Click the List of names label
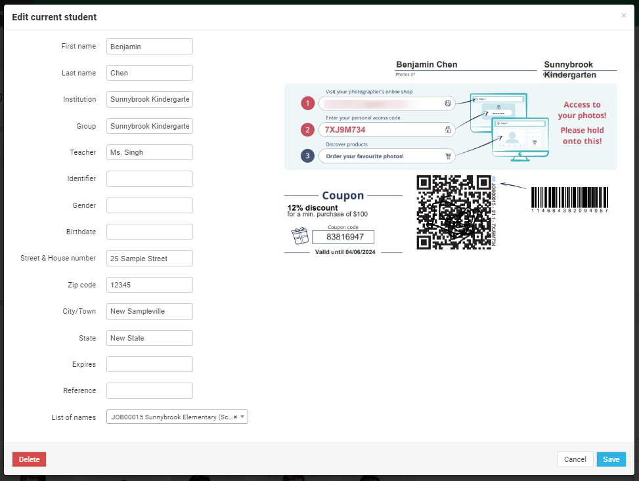Viewport: 639px width, 481px height. (74, 417)
